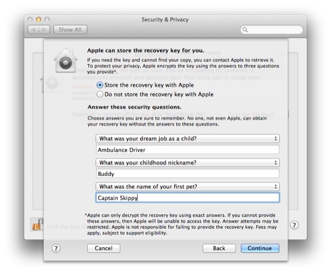Click the Back button

pos(219,248)
